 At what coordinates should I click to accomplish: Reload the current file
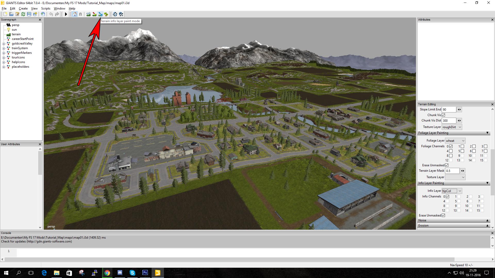coord(23,14)
